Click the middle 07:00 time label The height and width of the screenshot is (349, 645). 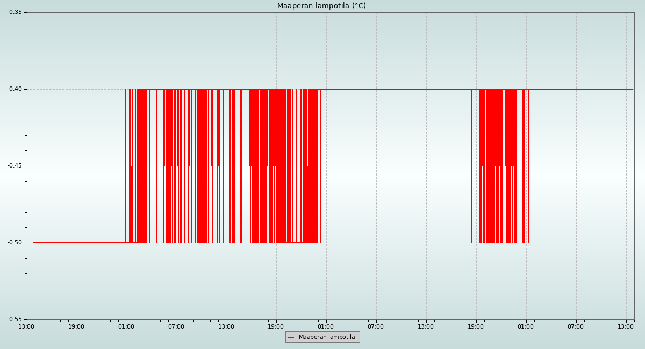point(376,326)
